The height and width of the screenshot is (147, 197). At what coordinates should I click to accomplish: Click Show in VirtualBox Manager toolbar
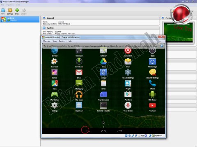click(17, 11)
